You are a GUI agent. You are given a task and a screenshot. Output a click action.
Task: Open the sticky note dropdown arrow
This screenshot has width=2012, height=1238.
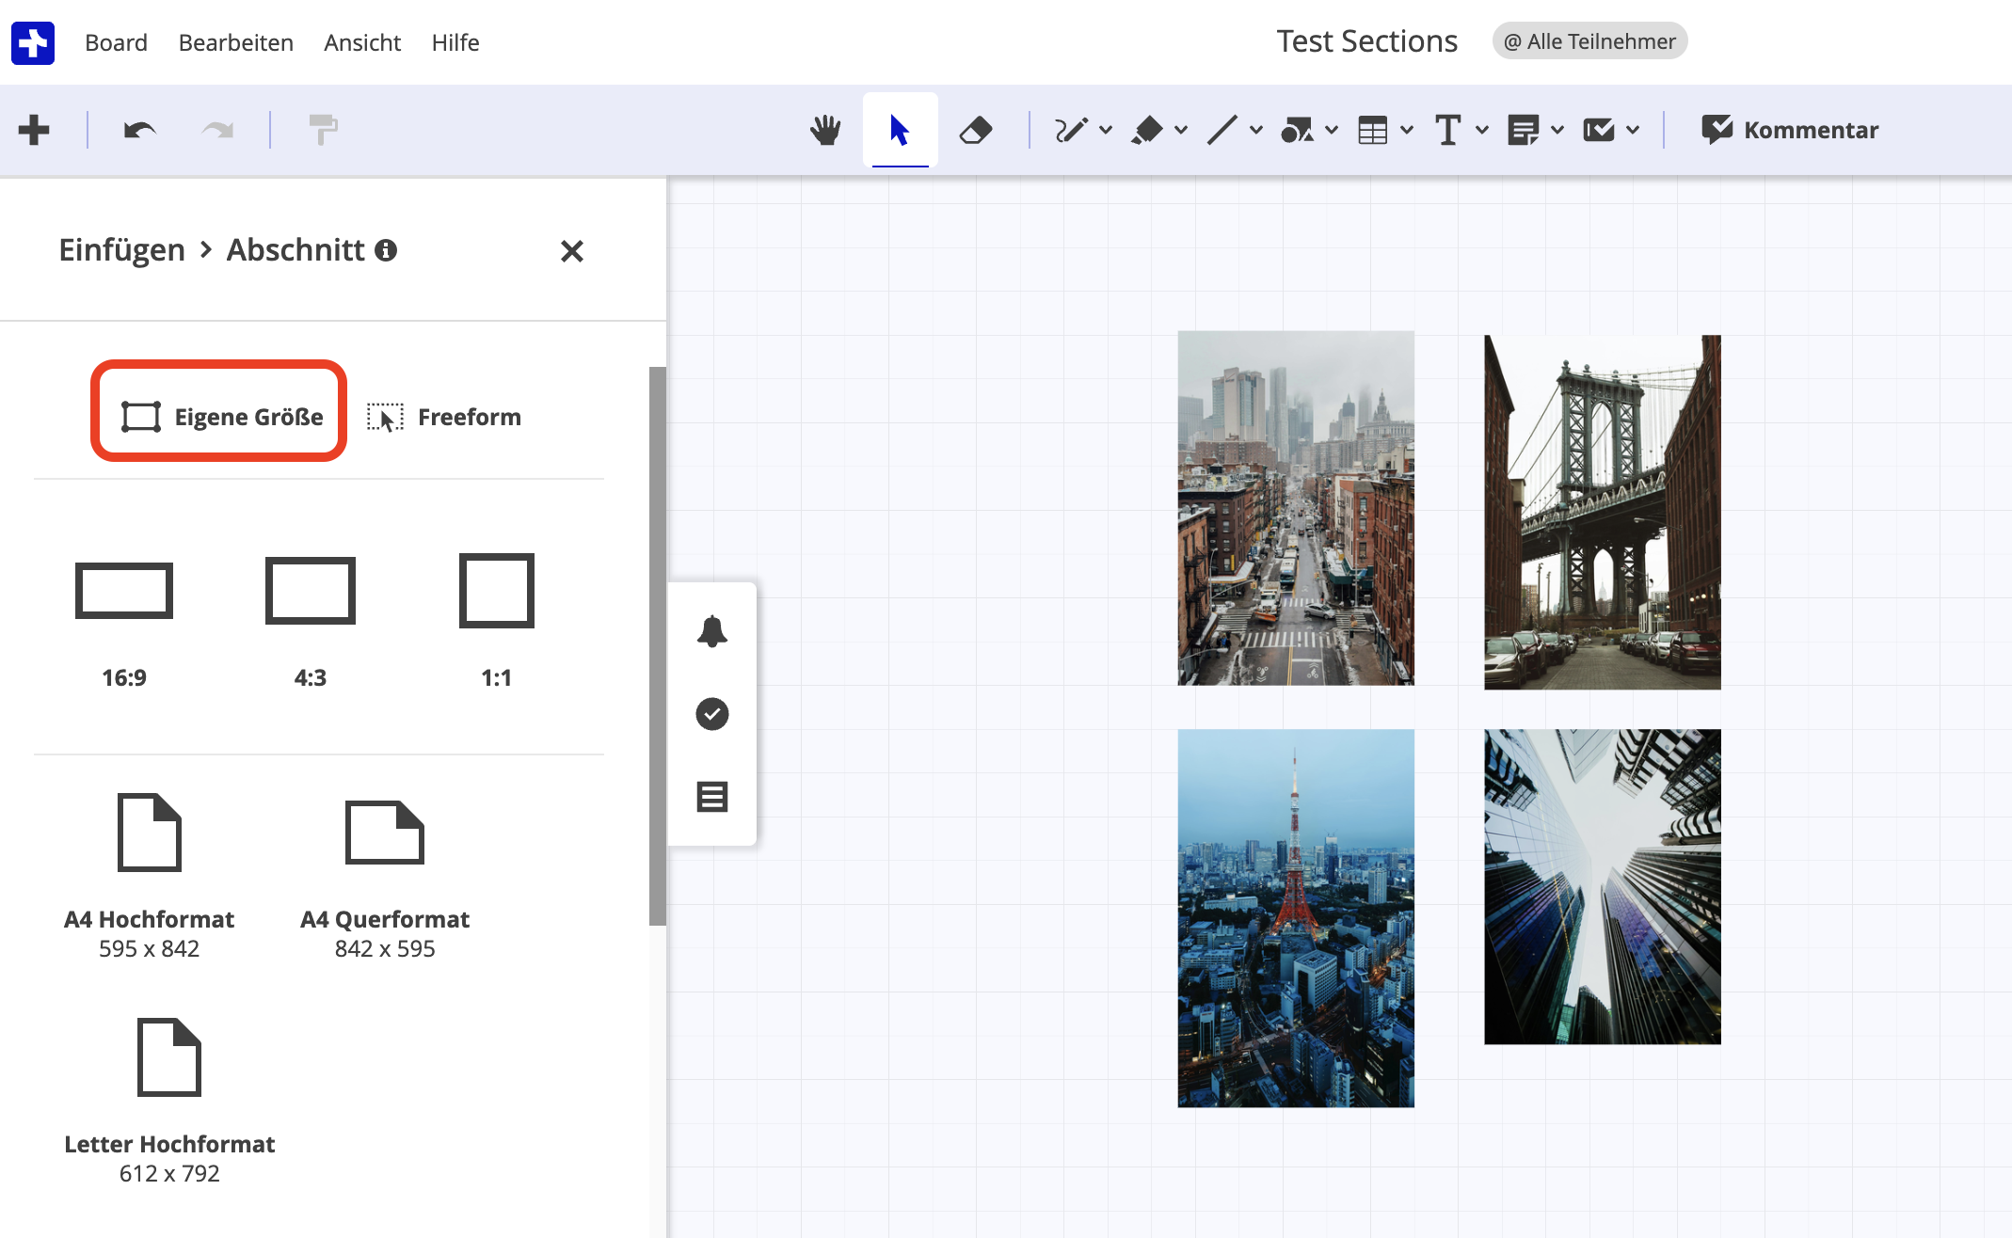[1557, 130]
